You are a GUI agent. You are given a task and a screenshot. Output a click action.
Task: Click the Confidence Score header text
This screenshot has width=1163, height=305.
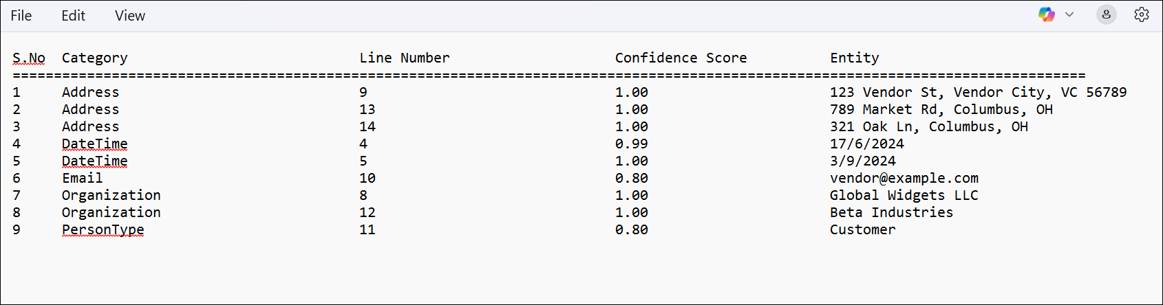(681, 58)
